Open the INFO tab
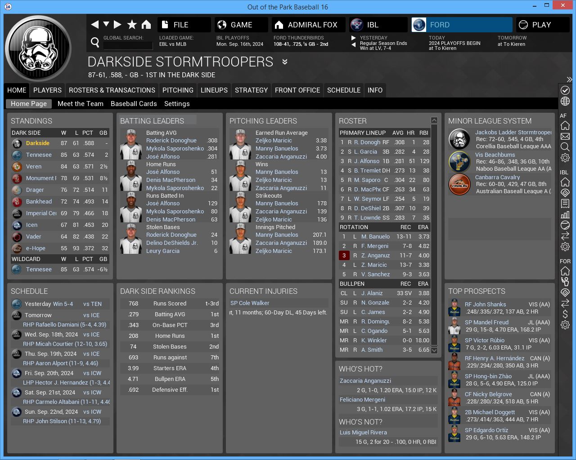 375,90
